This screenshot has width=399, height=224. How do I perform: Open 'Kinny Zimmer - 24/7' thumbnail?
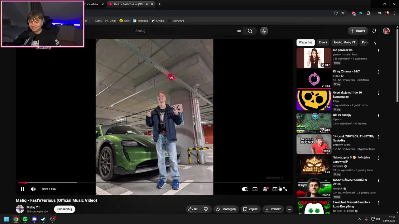[314, 79]
